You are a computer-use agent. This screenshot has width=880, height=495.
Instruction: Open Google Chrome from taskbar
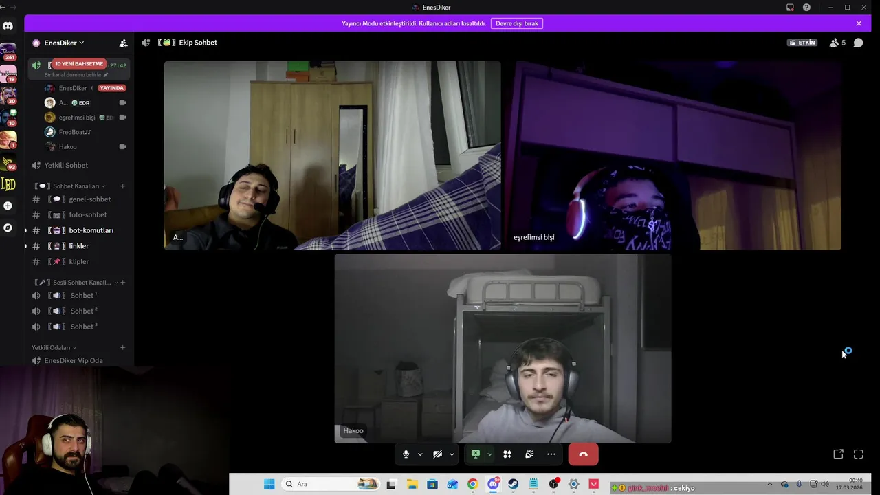coord(472,484)
